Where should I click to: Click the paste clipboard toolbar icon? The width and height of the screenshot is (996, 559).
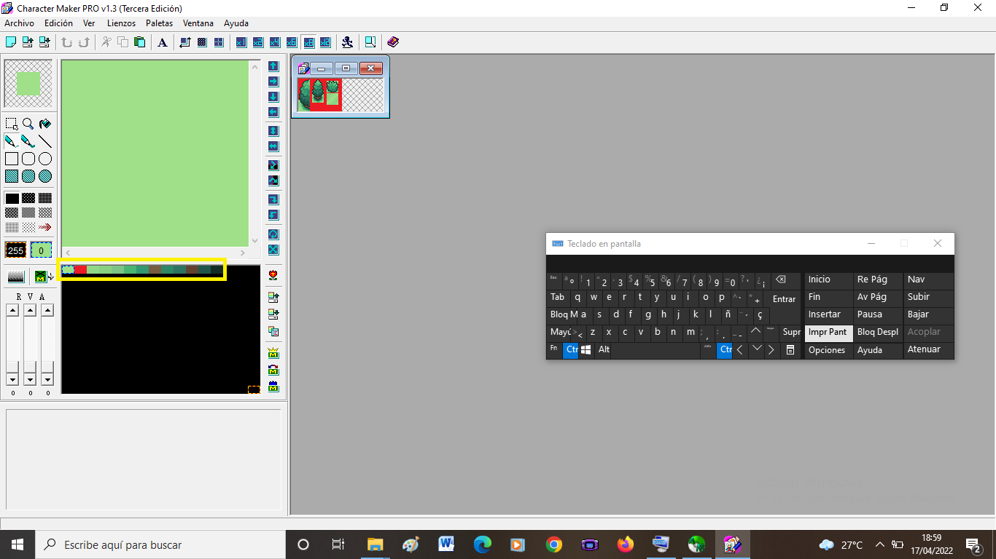(139, 42)
